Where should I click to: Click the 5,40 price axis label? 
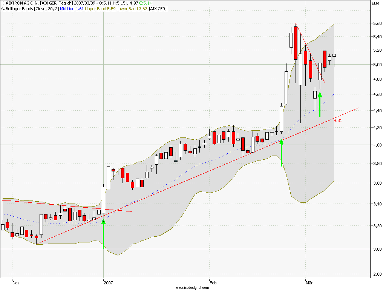click(377, 37)
